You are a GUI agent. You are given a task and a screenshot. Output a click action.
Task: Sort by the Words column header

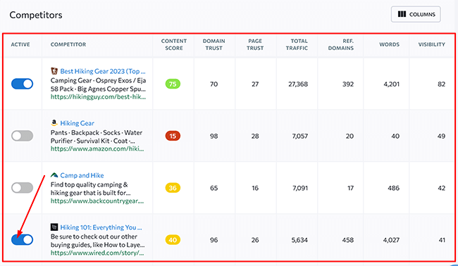coord(390,44)
